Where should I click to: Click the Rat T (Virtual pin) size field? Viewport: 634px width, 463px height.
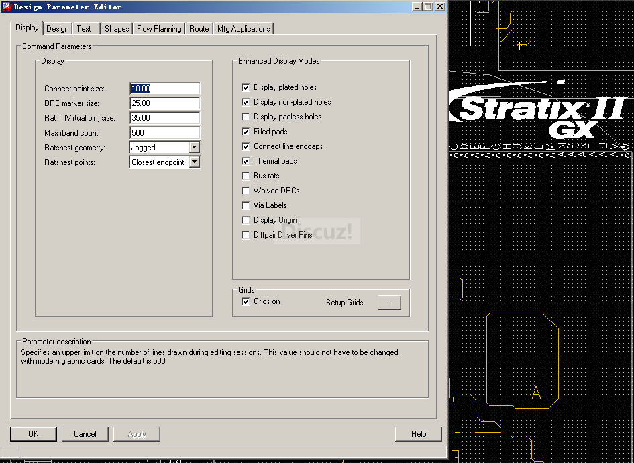165,118
